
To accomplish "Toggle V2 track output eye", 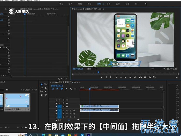I will 67,103.
